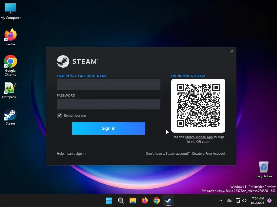Open the Firefox desktop shortcut
Viewport: 277px width, 207px height.
coord(11,37)
